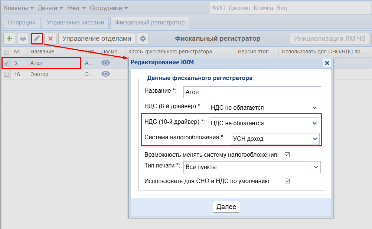372x229 pixels.
Task: Click the green plus add icon
Action: [9, 39]
